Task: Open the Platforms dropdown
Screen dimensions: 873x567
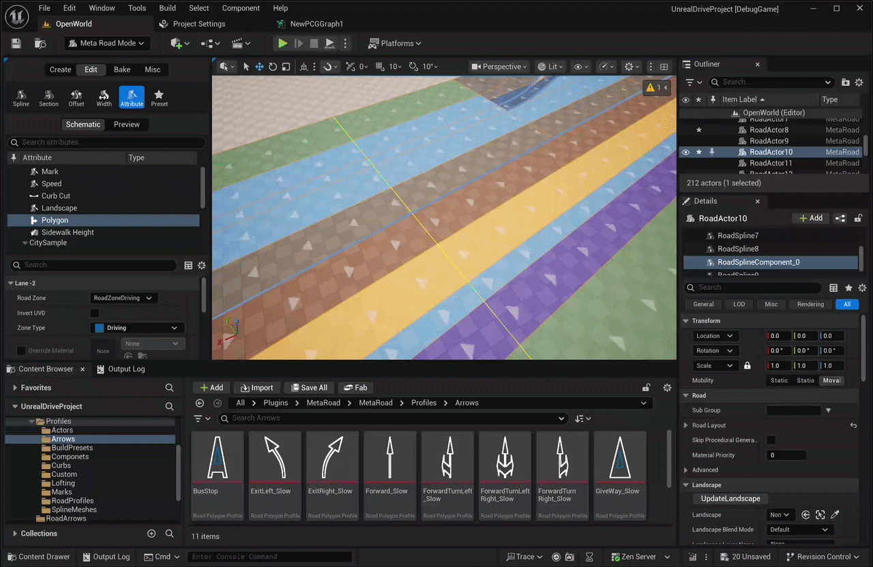Action: tap(395, 43)
